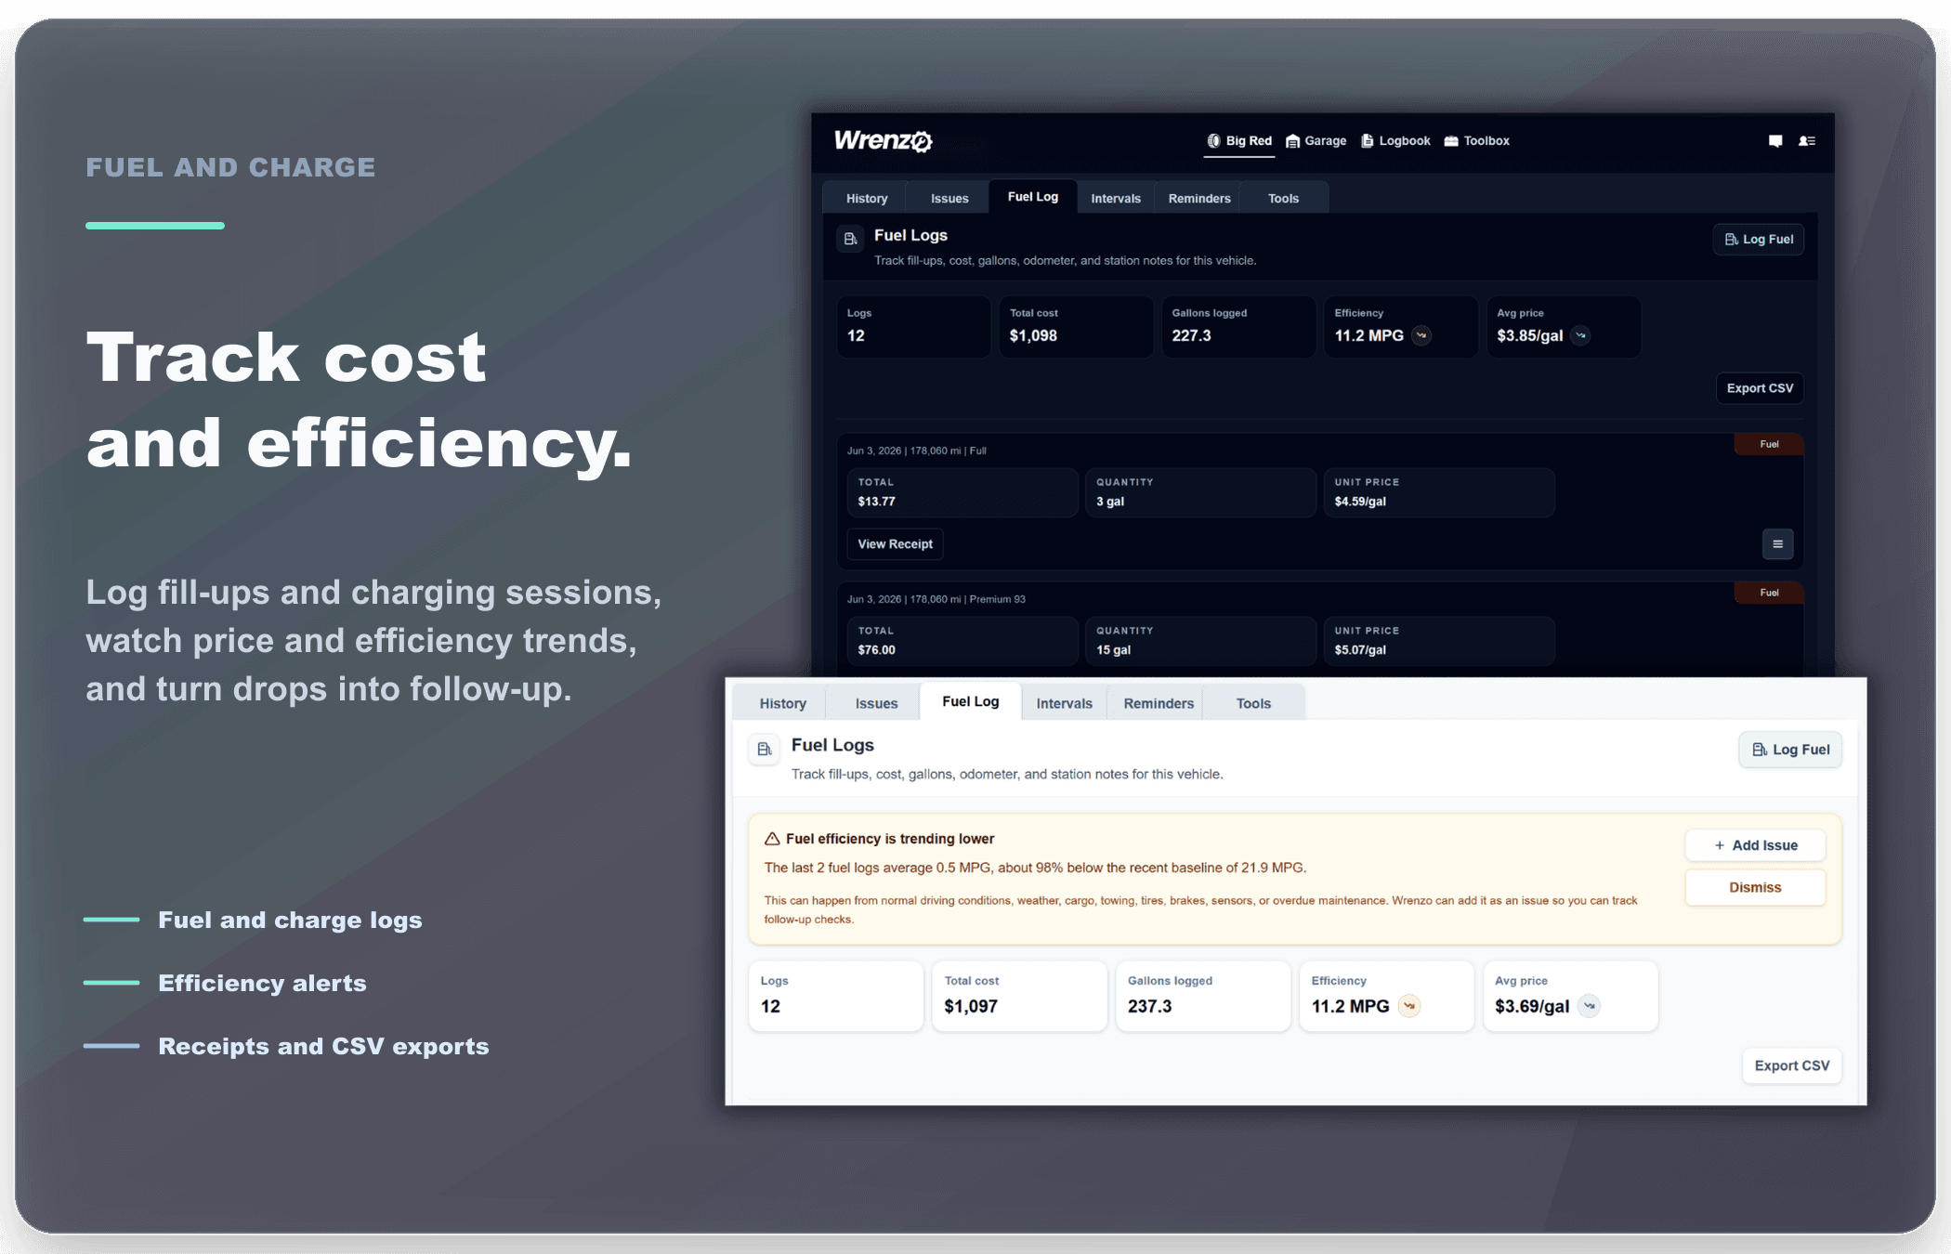
Task: Switch to Issues tab in dark window
Action: (x=949, y=198)
